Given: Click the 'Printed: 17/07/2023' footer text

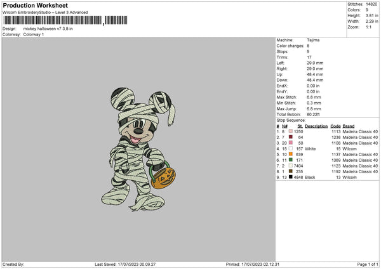Looking at the screenshot, I should [253, 264].
